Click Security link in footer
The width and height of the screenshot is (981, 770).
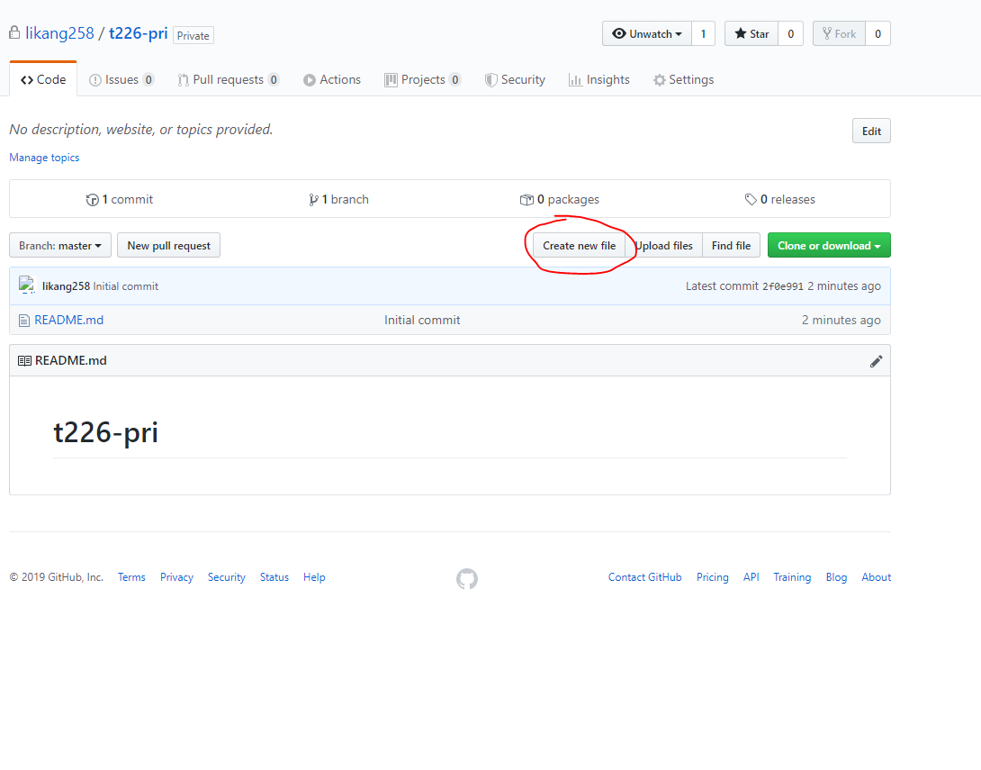click(x=227, y=577)
